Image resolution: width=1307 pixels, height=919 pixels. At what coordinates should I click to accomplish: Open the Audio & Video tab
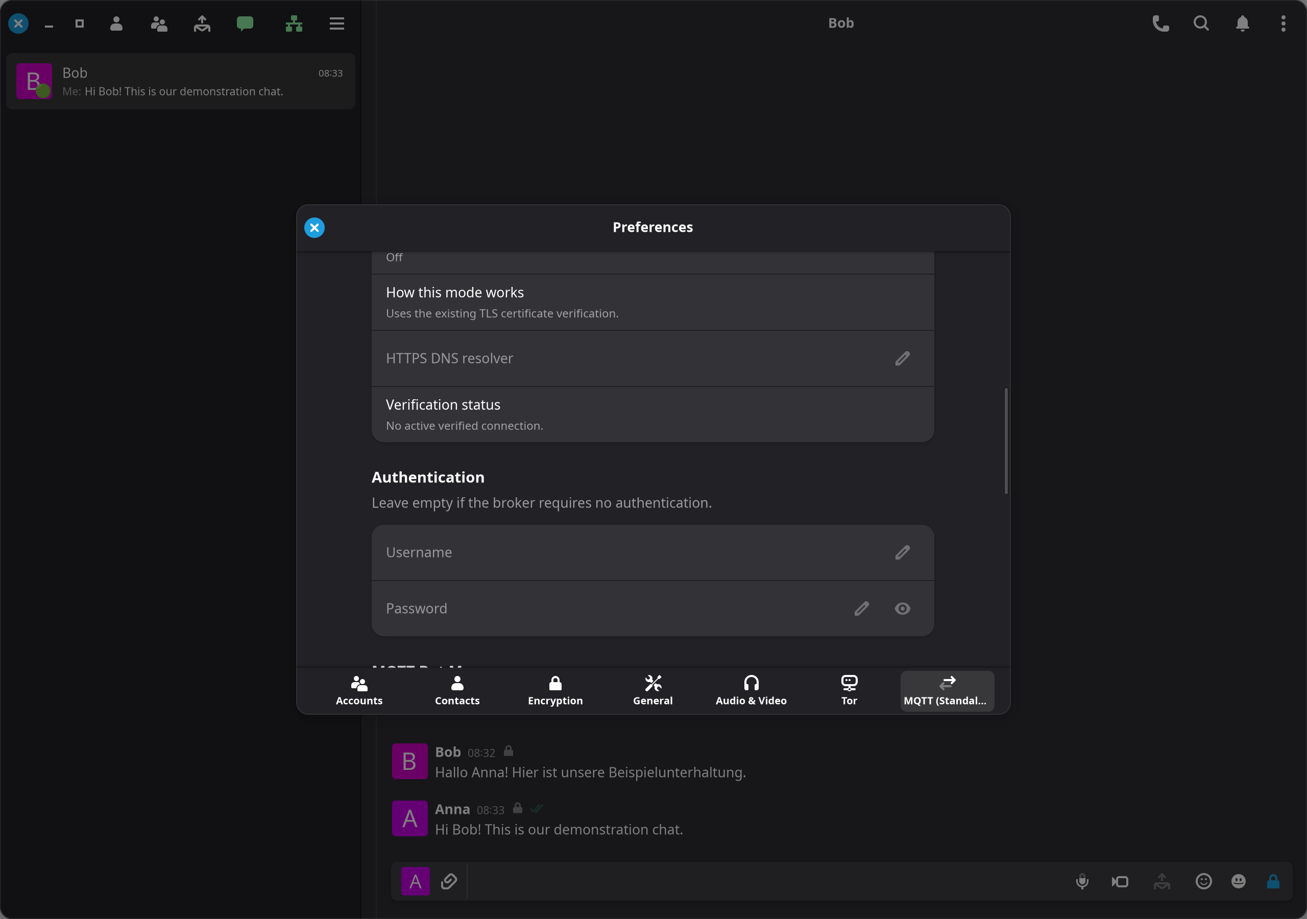751,691
